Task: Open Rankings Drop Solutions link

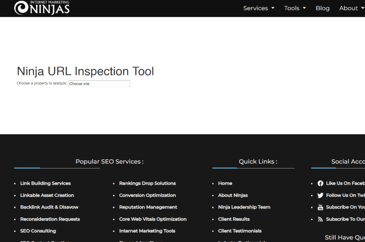Action: [147, 183]
